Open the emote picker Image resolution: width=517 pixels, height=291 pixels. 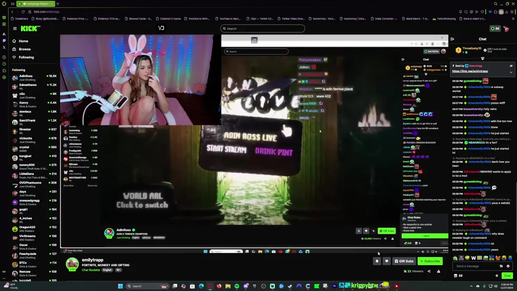[508, 266]
